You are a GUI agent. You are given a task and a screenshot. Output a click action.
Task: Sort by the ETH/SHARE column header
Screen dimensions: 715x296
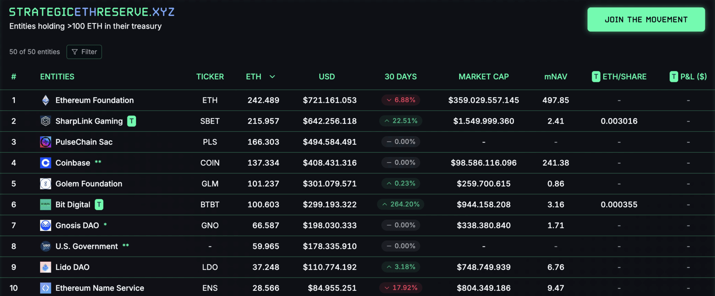[625, 77]
